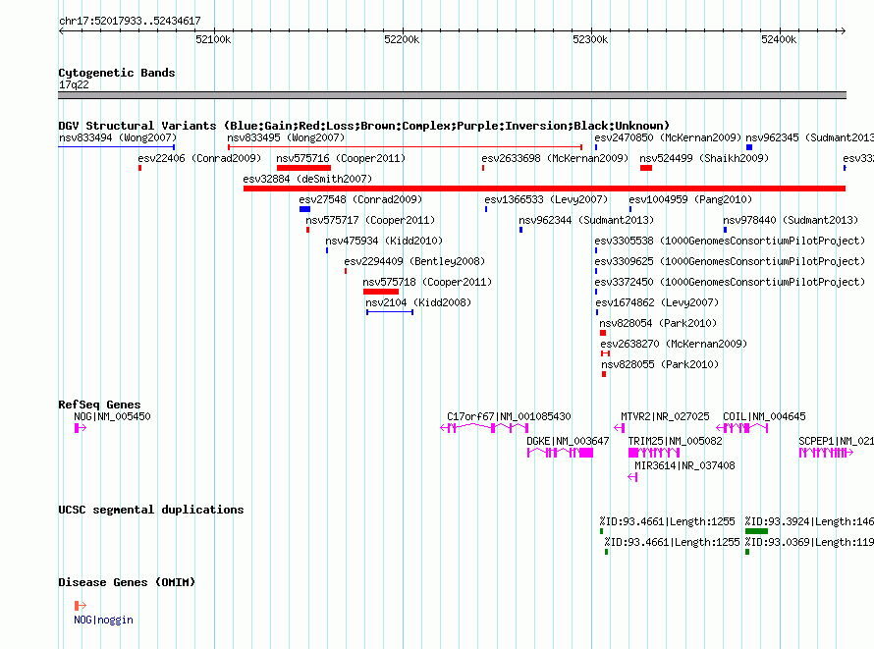Click the DGV Structural Variants track title
Screen dimensions: 874x649
[x=364, y=126]
